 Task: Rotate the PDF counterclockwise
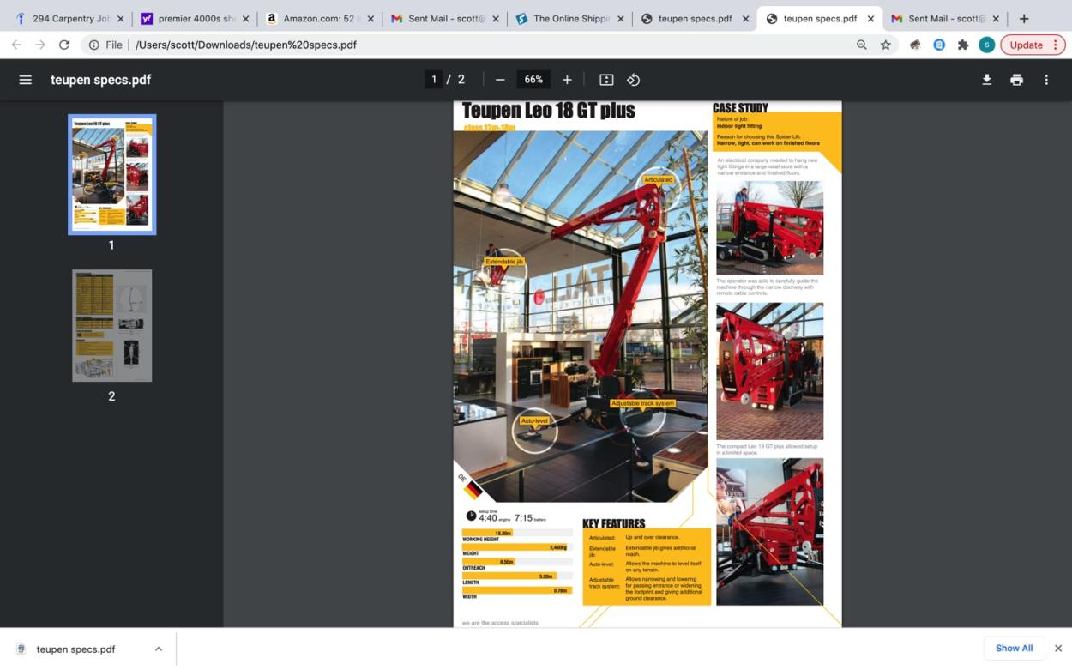(633, 80)
